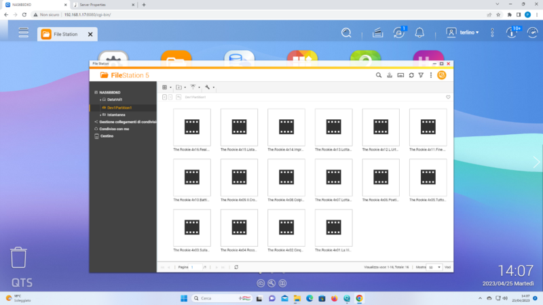Click the File Station search magnifier icon

pyautogui.click(x=379, y=75)
